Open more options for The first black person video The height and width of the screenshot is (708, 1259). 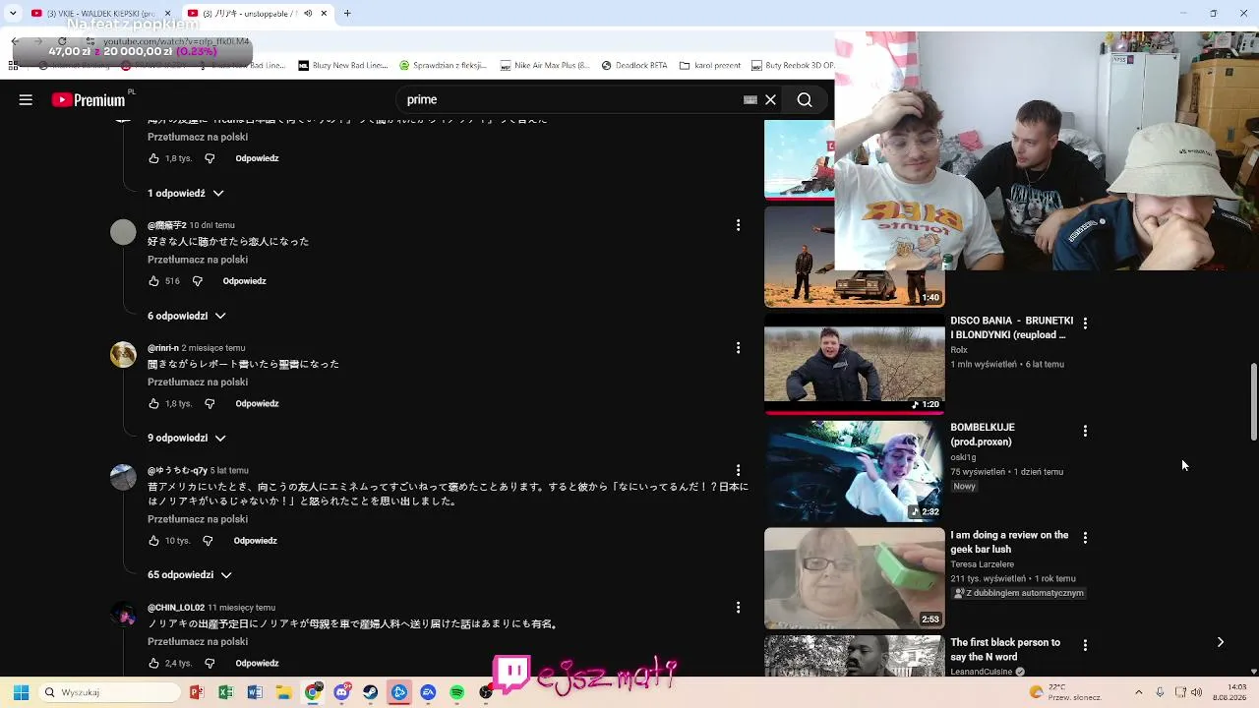(x=1085, y=645)
